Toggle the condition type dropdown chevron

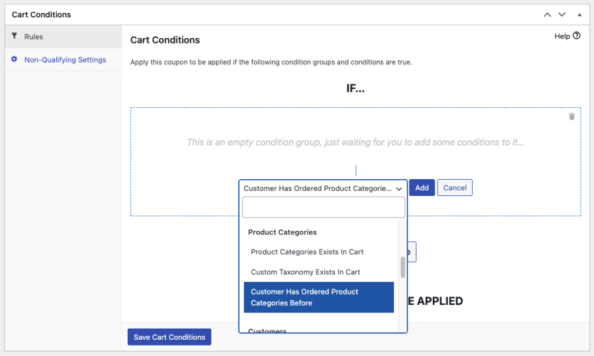tap(399, 188)
